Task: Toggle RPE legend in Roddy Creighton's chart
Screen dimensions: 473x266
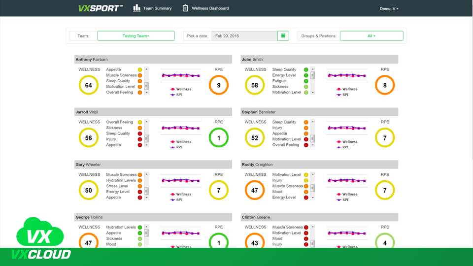Action: 343,199
